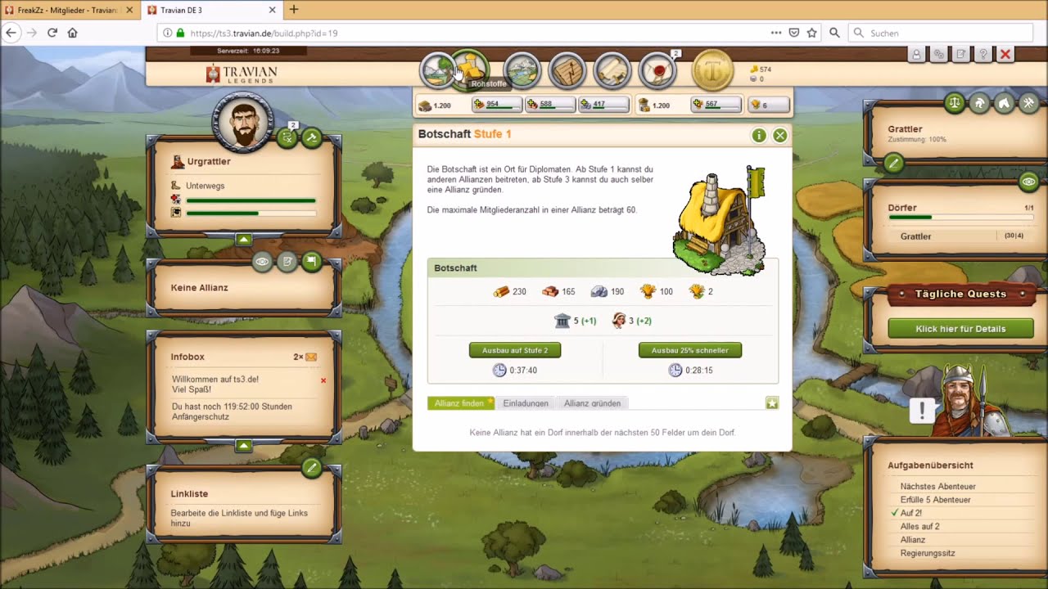Switch to the FreakZz - Mitglieder browser tab
The width and height of the screenshot is (1048, 589).
pyautogui.click(x=69, y=10)
